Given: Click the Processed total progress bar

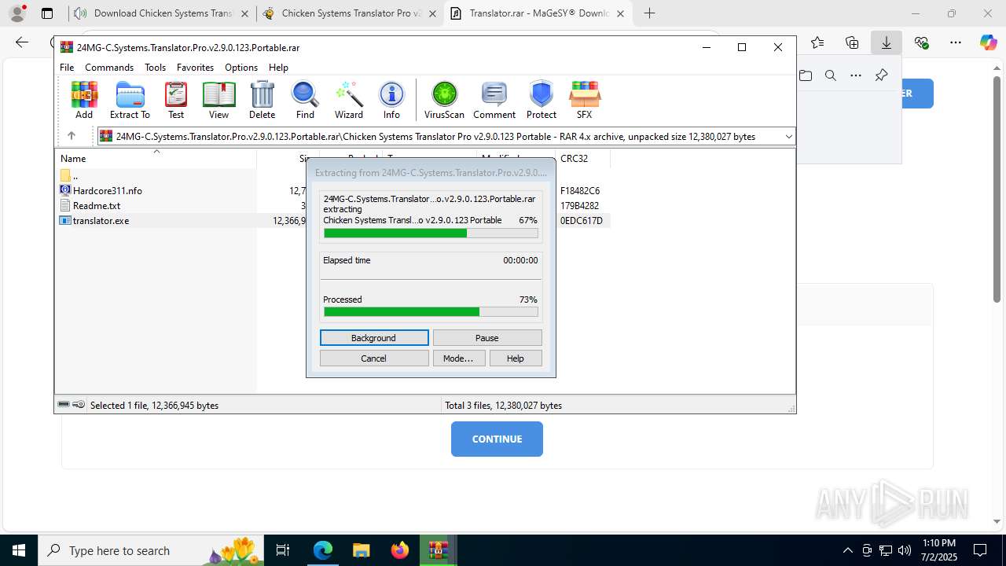Looking at the screenshot, I should pos(431,312).
